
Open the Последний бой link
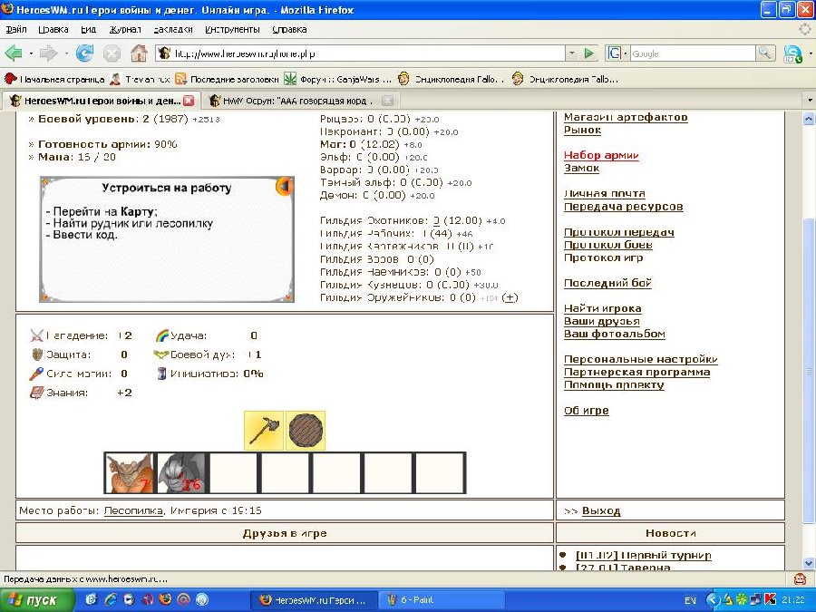(607, 283)
